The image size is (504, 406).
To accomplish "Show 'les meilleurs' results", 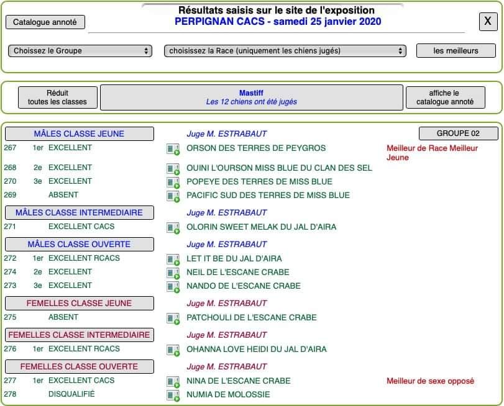I will [456, 51].
